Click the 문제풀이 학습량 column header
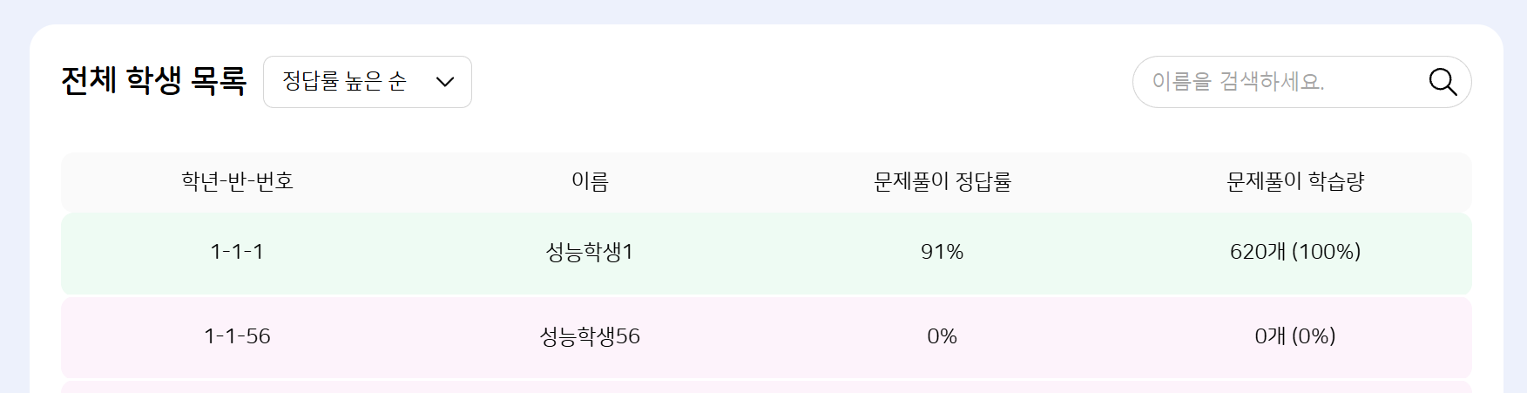The height and width of the screenshot is (393, 1527). click(x=1295, y=181)
